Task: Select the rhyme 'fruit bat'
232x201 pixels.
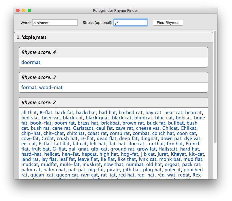Action: point(41,149)
